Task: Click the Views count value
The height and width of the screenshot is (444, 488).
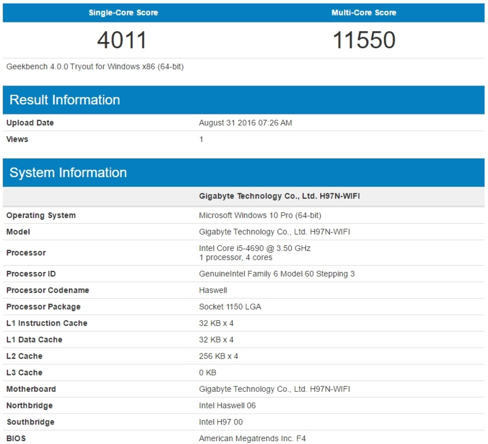Action: point(201,139)
